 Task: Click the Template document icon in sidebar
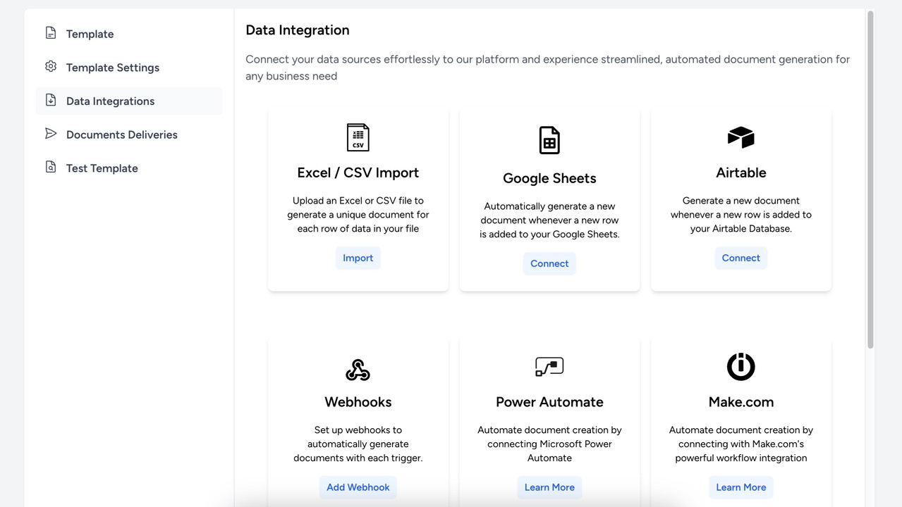pyautogui.click(x=51, y=33)
